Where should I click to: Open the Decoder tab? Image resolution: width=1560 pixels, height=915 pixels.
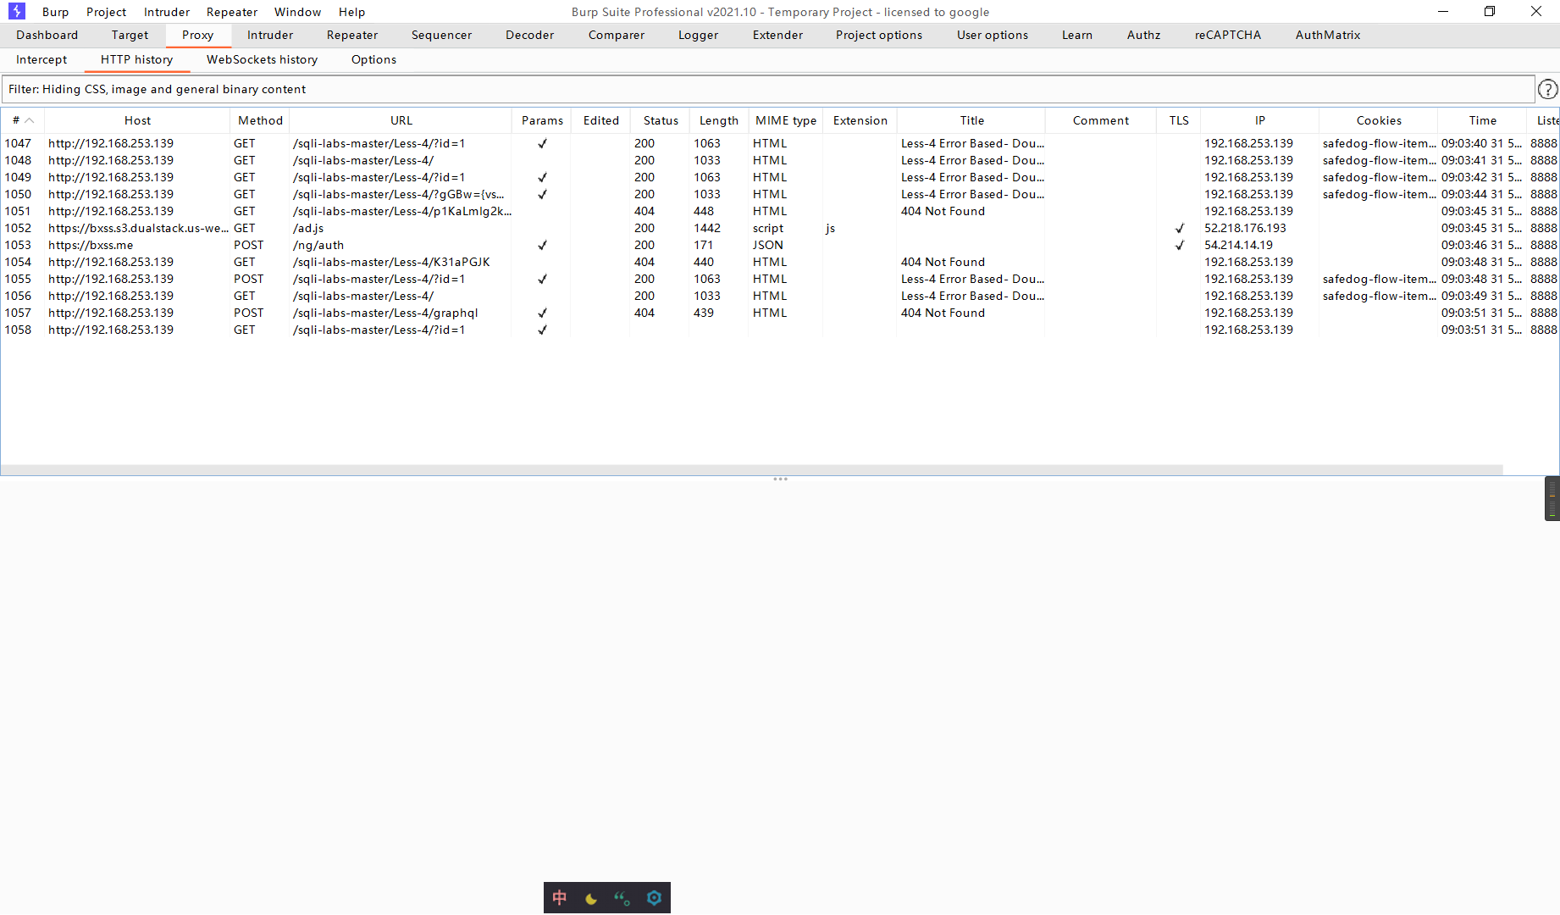coord(530,35)
